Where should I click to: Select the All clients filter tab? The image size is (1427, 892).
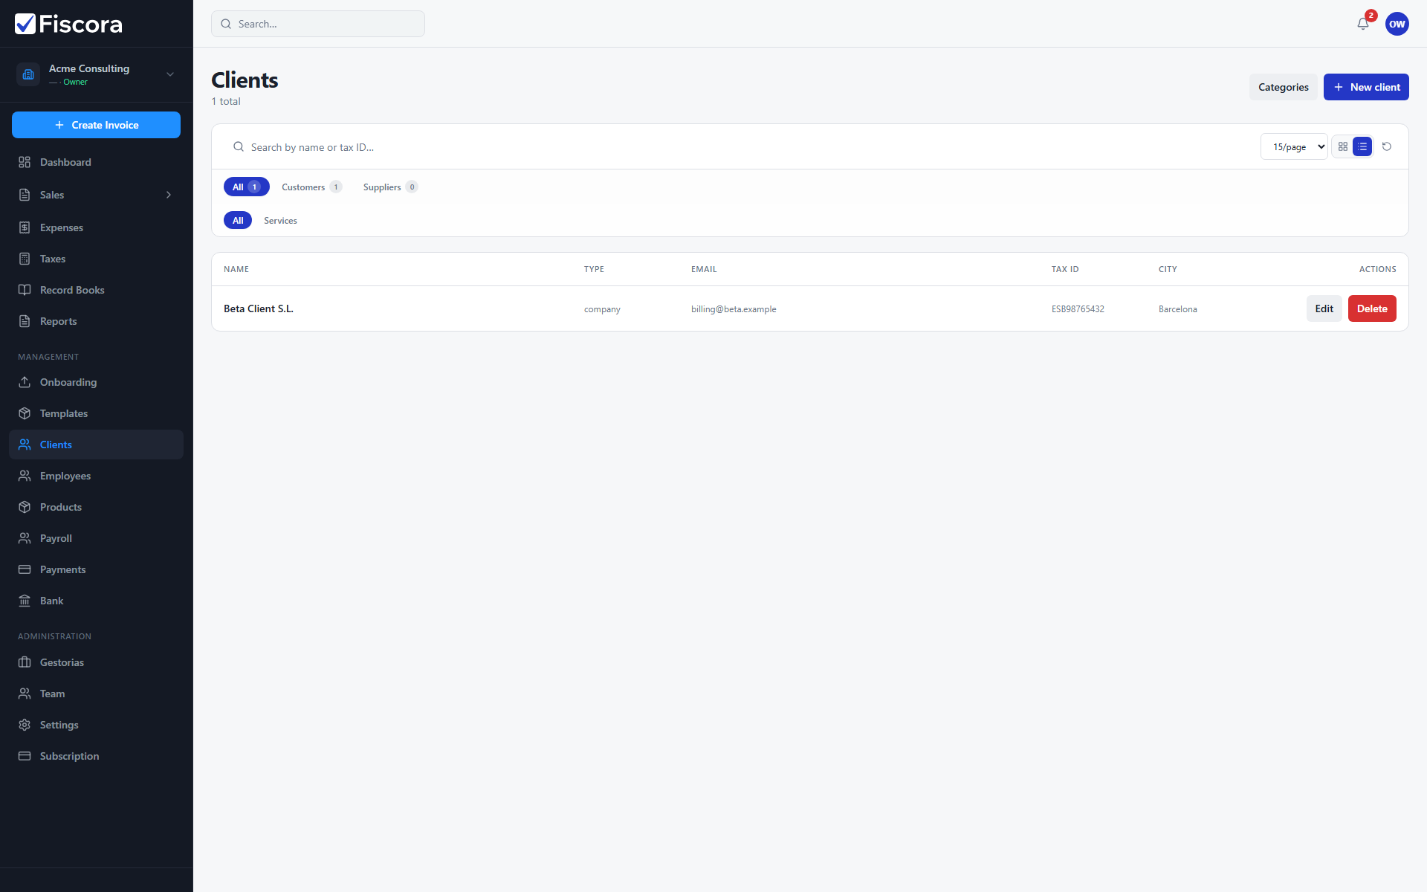(246, 187)
